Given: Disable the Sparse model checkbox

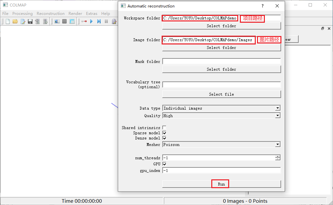Looking at the screenshot, I should tap(164, 133).
